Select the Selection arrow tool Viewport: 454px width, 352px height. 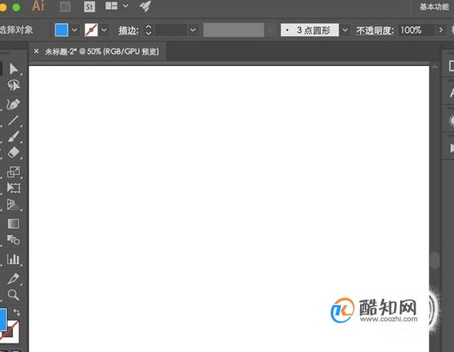13,69
